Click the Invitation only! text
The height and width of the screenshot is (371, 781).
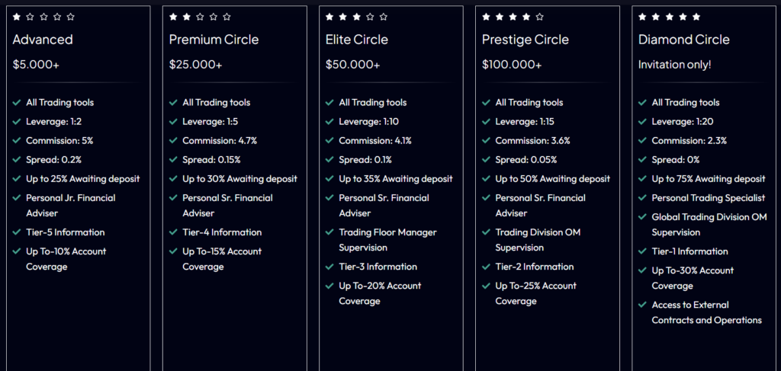[674, 65]
